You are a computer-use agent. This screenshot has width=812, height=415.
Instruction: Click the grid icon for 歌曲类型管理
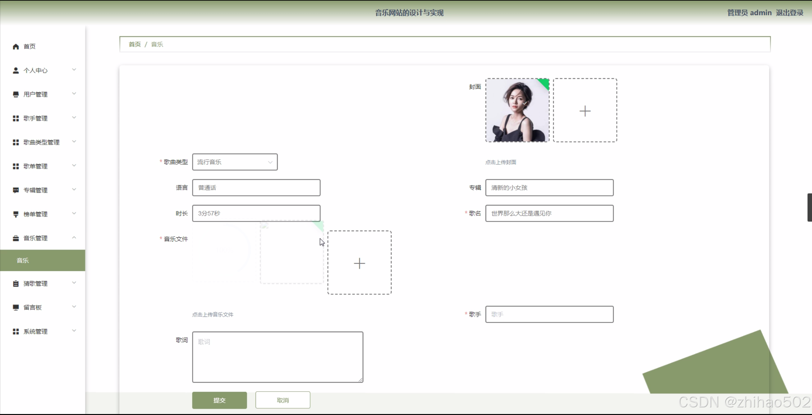tap(16, 142)
